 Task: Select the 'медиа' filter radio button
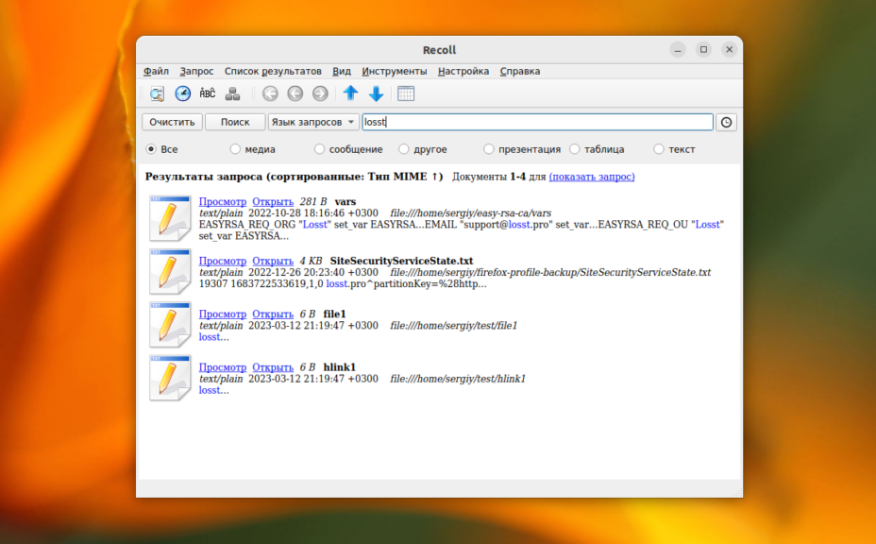[x=236, y=149]
